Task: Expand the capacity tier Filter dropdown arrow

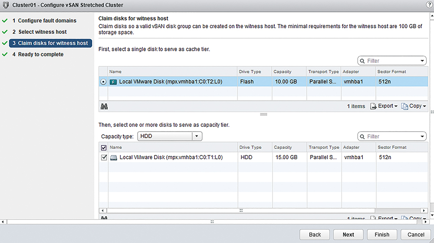Action: (422, 137)
